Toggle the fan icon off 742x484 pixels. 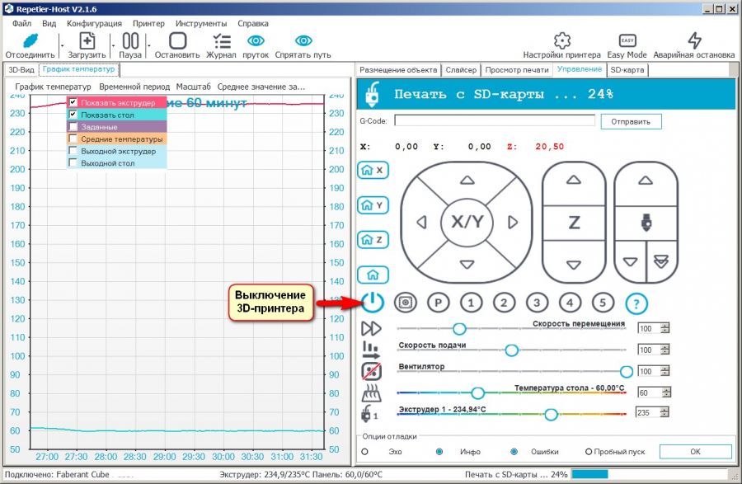(x=371, y=372)
